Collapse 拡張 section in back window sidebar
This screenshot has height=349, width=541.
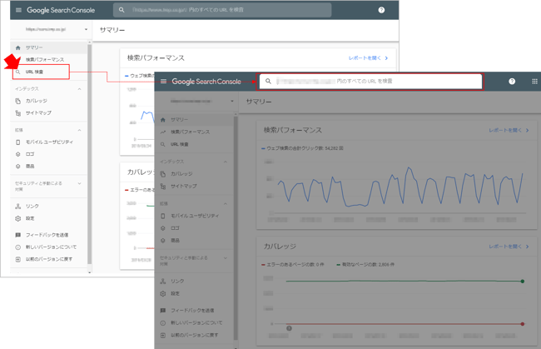point(80,130)
